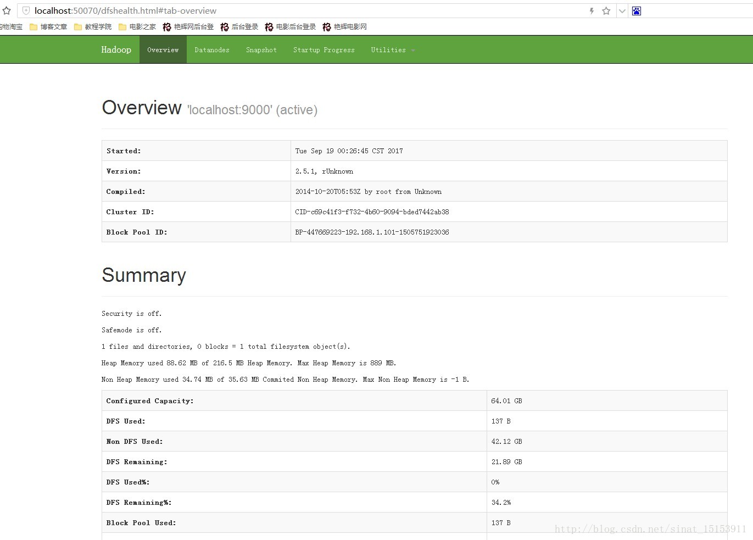Switch to the Datanodes tab
Image resolution: width=753 pixels, height=540 pixels.
pyautogui.click(x=212, y=49)
